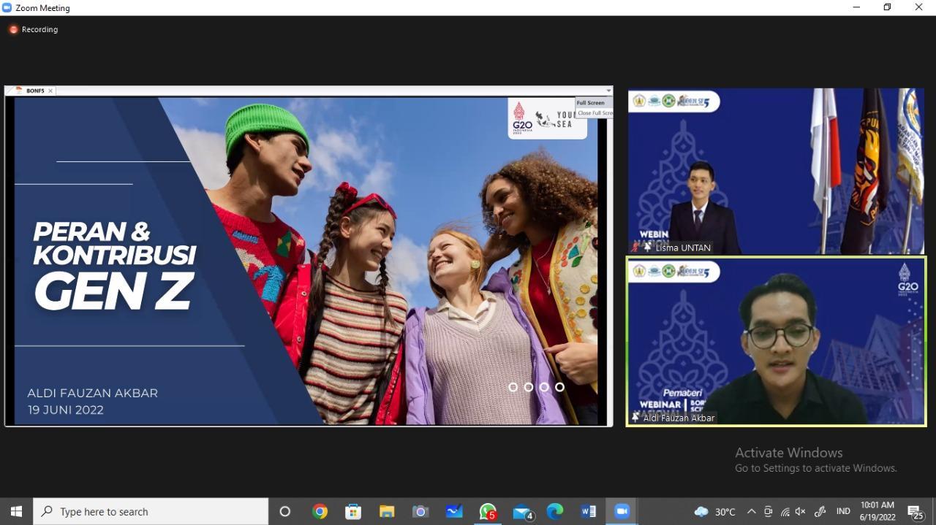This screenshot has height=525, width=936.
Task: Toggle the muted speaker volume icon
Action: pos(801,512)
